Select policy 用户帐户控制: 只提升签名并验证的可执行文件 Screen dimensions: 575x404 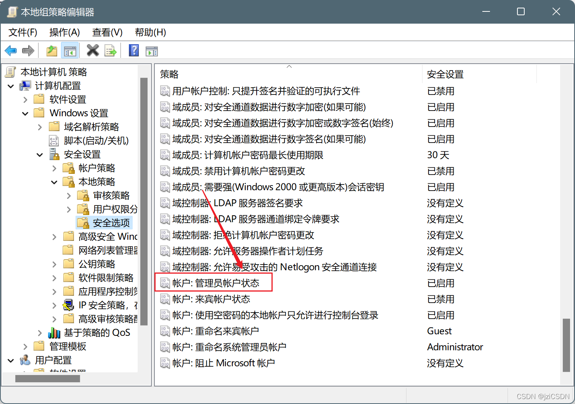tap(266, 91)
